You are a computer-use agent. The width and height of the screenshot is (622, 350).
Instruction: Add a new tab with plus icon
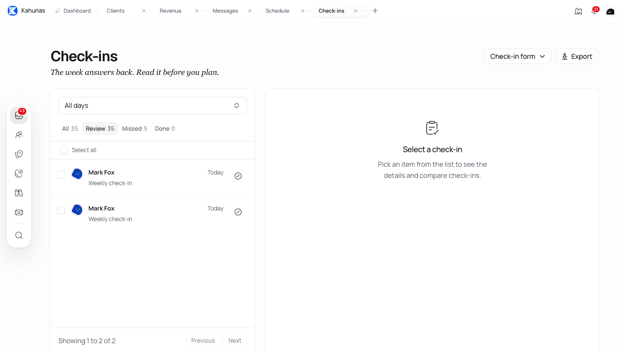tap(375, 11)
